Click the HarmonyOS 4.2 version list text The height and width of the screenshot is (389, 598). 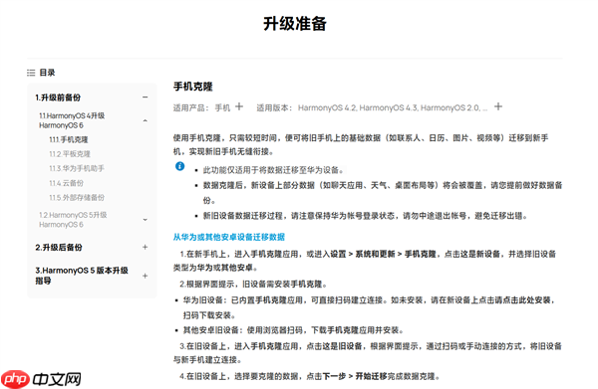393,108
